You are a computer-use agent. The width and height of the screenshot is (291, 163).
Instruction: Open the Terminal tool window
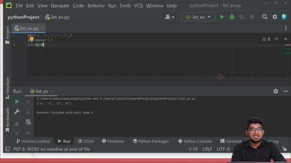click(231, 141)
